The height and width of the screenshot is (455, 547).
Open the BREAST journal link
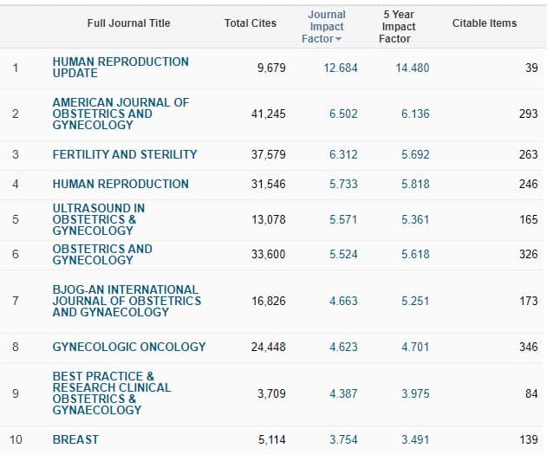click(75, 439)
